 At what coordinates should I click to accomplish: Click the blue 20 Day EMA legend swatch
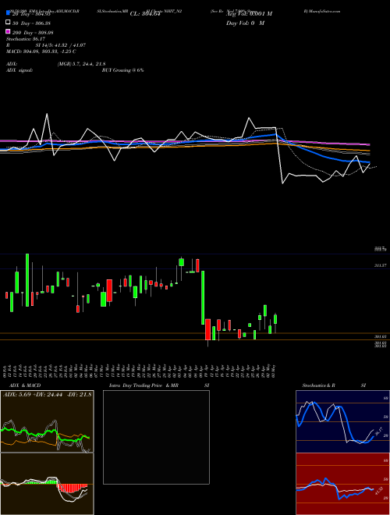click(8, 13)
